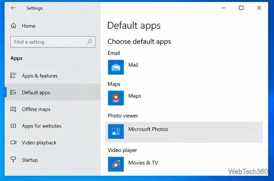Click the Microsoft Photos app icon
Image resolution: width=274 pixels, height=181 pixels.
pyautogui.click(x=116, y=132)
